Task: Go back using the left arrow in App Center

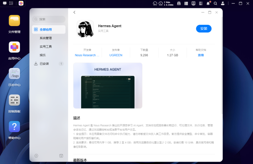Action: [74, 12]
